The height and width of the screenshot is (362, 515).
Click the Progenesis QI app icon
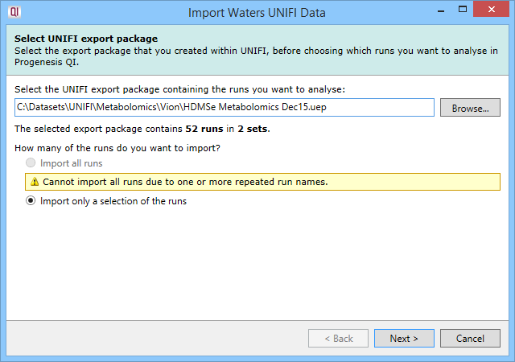point(14,12)
